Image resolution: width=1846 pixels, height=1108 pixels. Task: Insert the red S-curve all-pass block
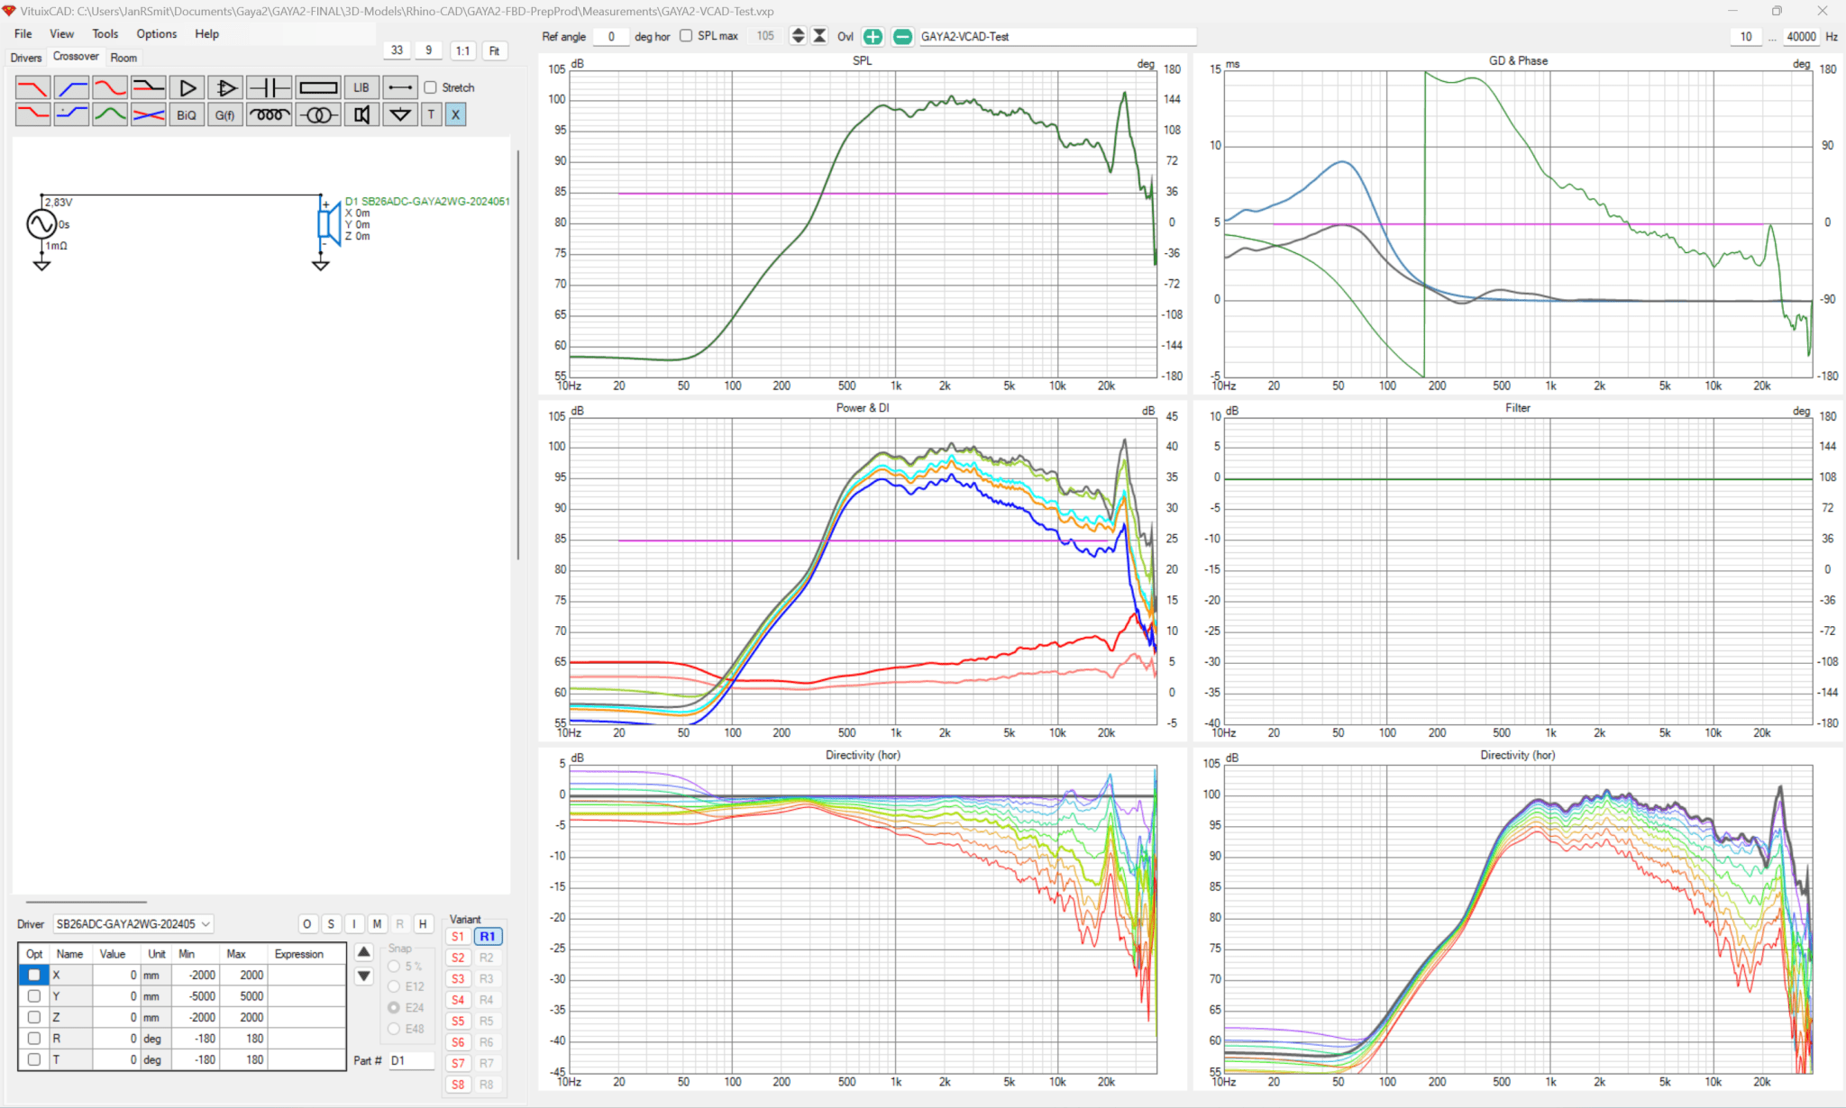tap(110, 87)
